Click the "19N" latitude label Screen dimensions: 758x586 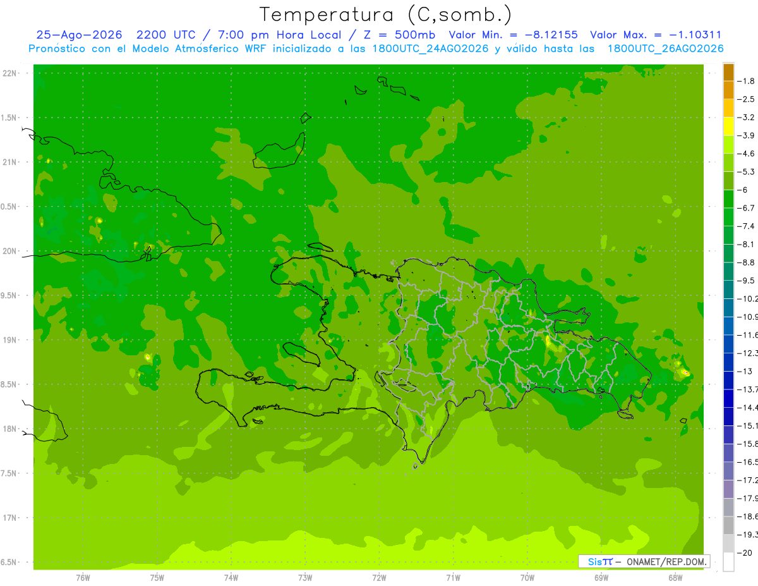[x=10, y=340]
